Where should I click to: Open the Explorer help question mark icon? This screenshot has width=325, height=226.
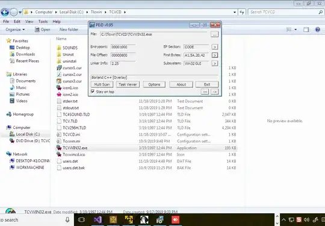[318, 30]
